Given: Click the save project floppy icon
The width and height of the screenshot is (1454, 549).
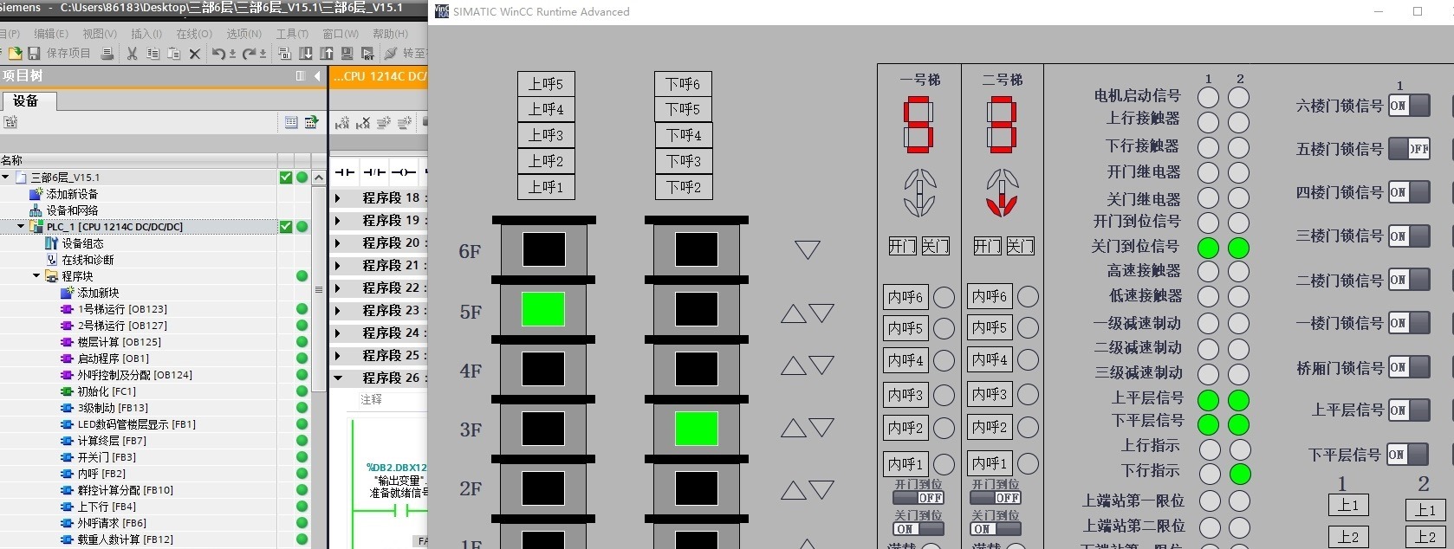Looking at the screenshot, I should click(34, 53).
